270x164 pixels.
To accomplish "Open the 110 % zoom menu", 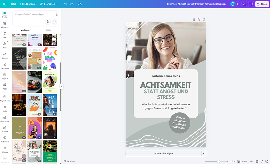I will point(232,161).
